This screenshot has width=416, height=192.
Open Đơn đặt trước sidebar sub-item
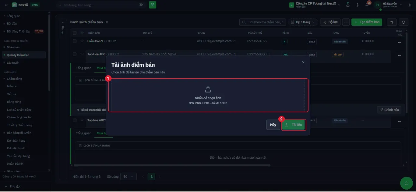click(x=16, y=148)
